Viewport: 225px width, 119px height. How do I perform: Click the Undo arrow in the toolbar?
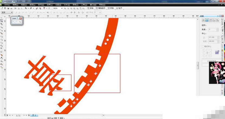pos(26,8)
